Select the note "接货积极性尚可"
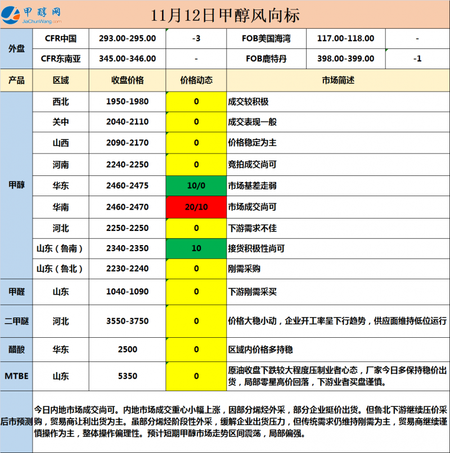 click(x=256, y=248)
